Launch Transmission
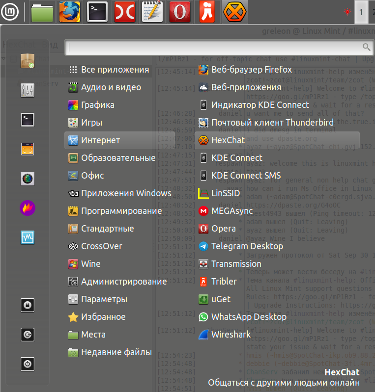Screen dimensions: 375x392 tap(277, 264)
